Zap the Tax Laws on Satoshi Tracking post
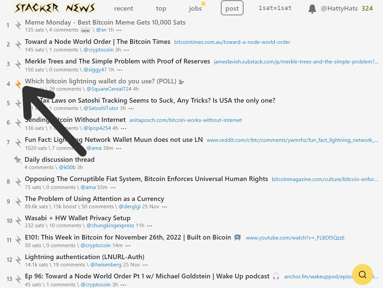 click(x=18, y=103)
